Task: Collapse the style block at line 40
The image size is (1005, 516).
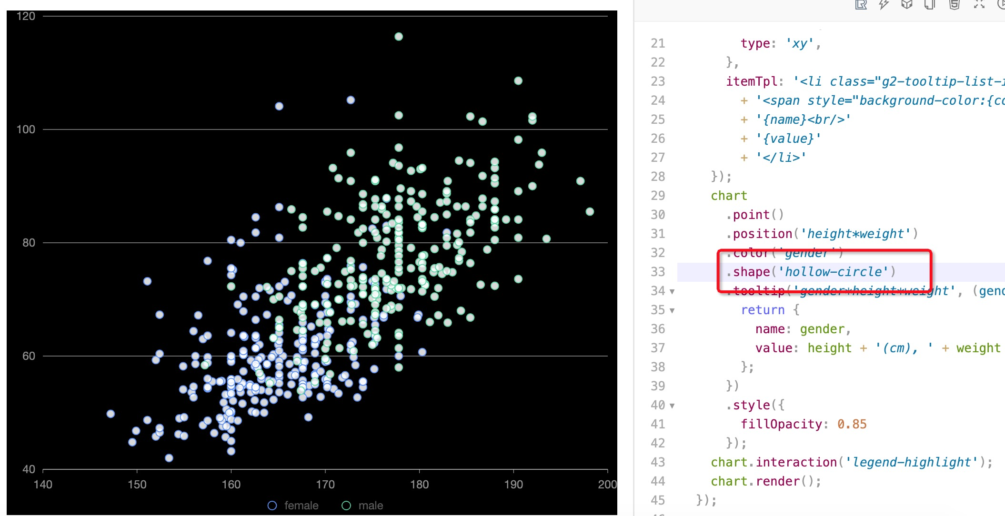Action: pyautogui.click(x=672, y=406)
